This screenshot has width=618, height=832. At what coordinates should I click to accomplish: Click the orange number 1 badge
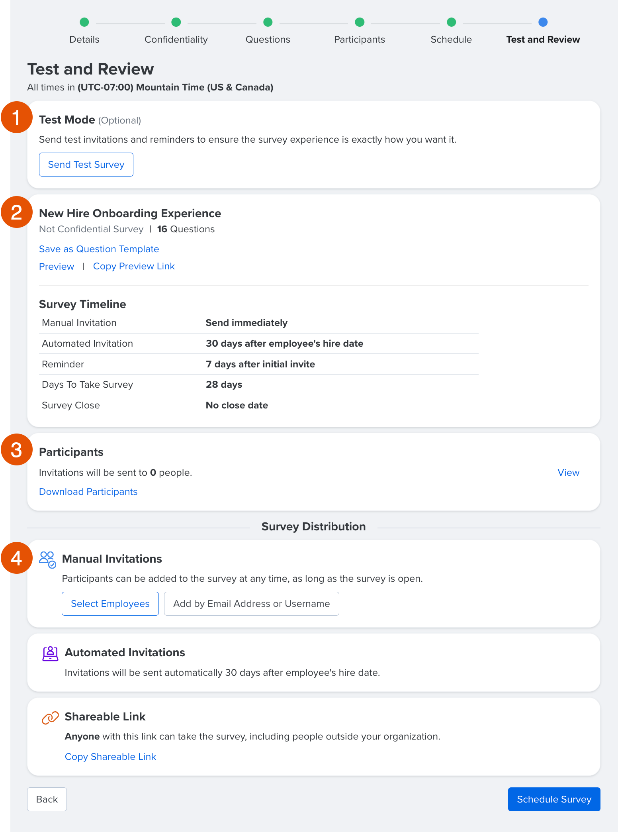point(16,117)
